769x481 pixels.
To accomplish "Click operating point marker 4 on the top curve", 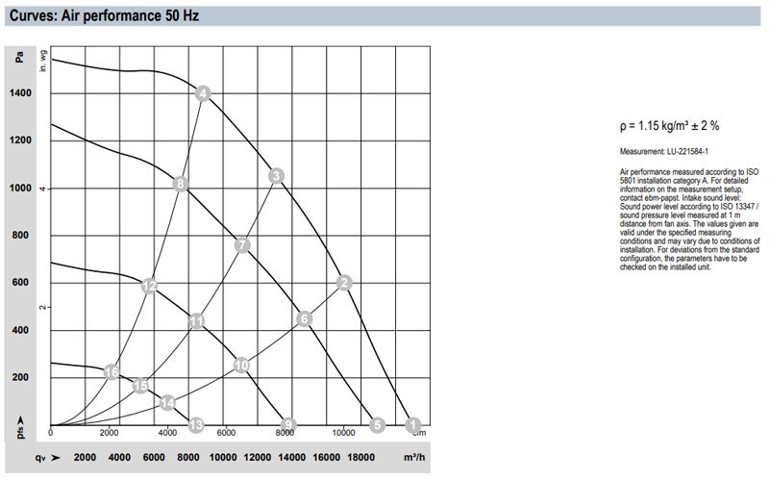I will click(202, 93).
